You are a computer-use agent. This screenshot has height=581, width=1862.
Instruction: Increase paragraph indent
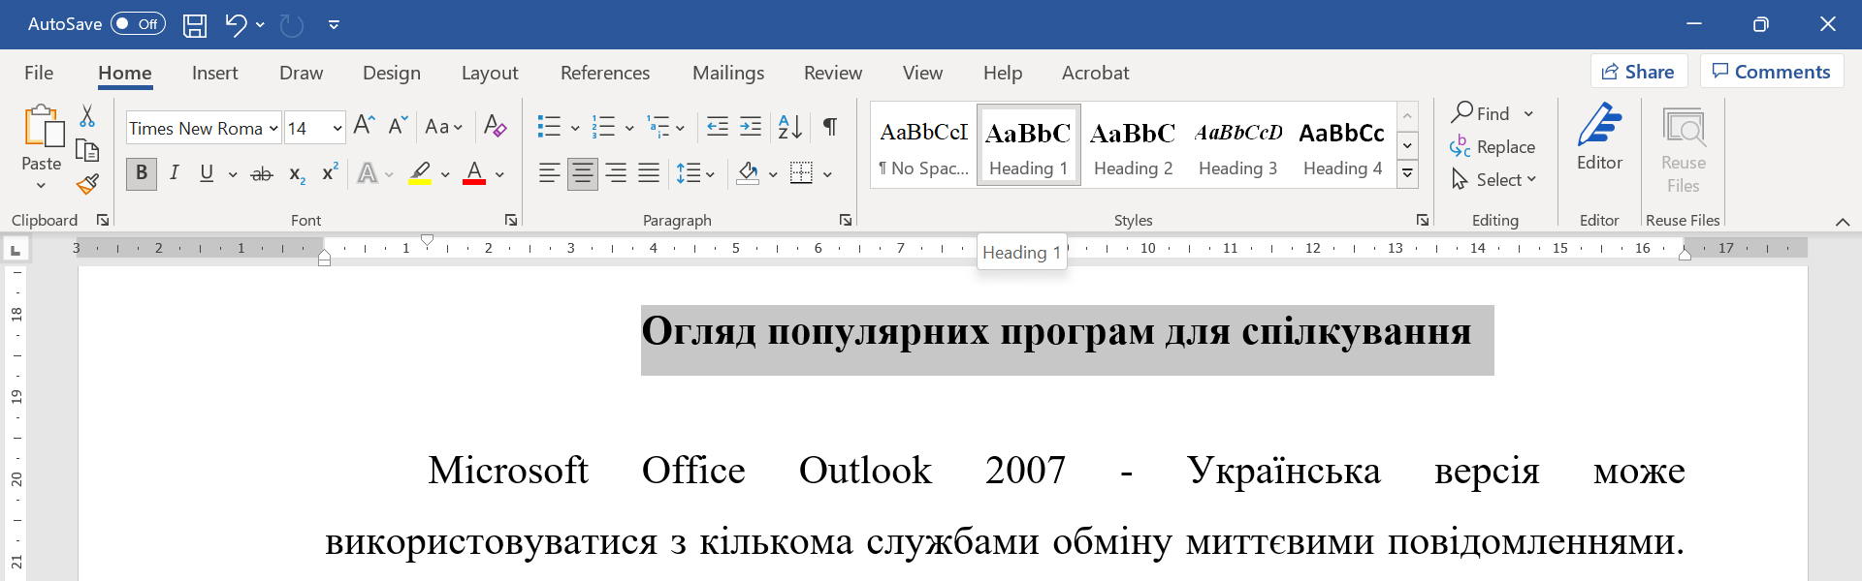751,126
